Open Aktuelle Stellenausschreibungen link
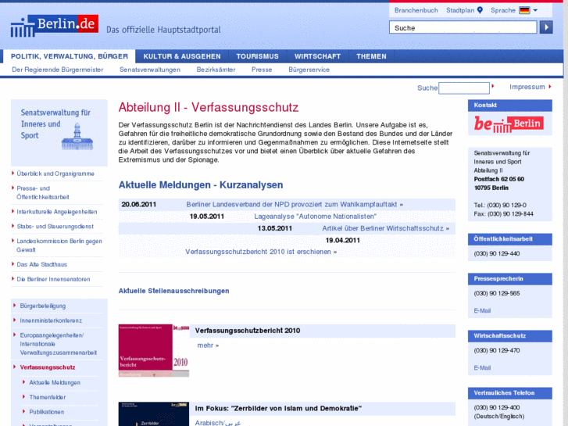The height and width of the screenshot is (426, 568). (x=174, y=291)
